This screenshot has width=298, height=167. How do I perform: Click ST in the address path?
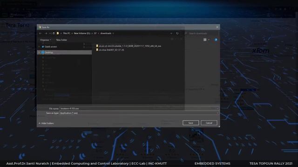click(x=95, y=33)
